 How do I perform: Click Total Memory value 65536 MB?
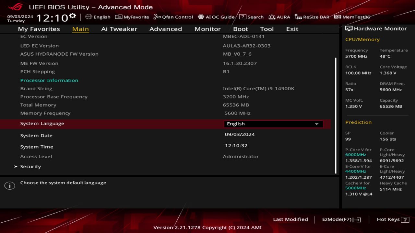coord(236,105)
